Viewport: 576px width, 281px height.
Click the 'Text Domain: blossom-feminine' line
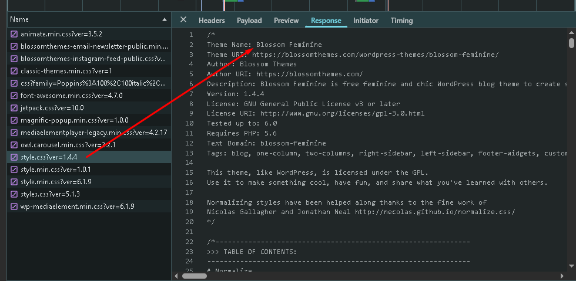[266, 143]
